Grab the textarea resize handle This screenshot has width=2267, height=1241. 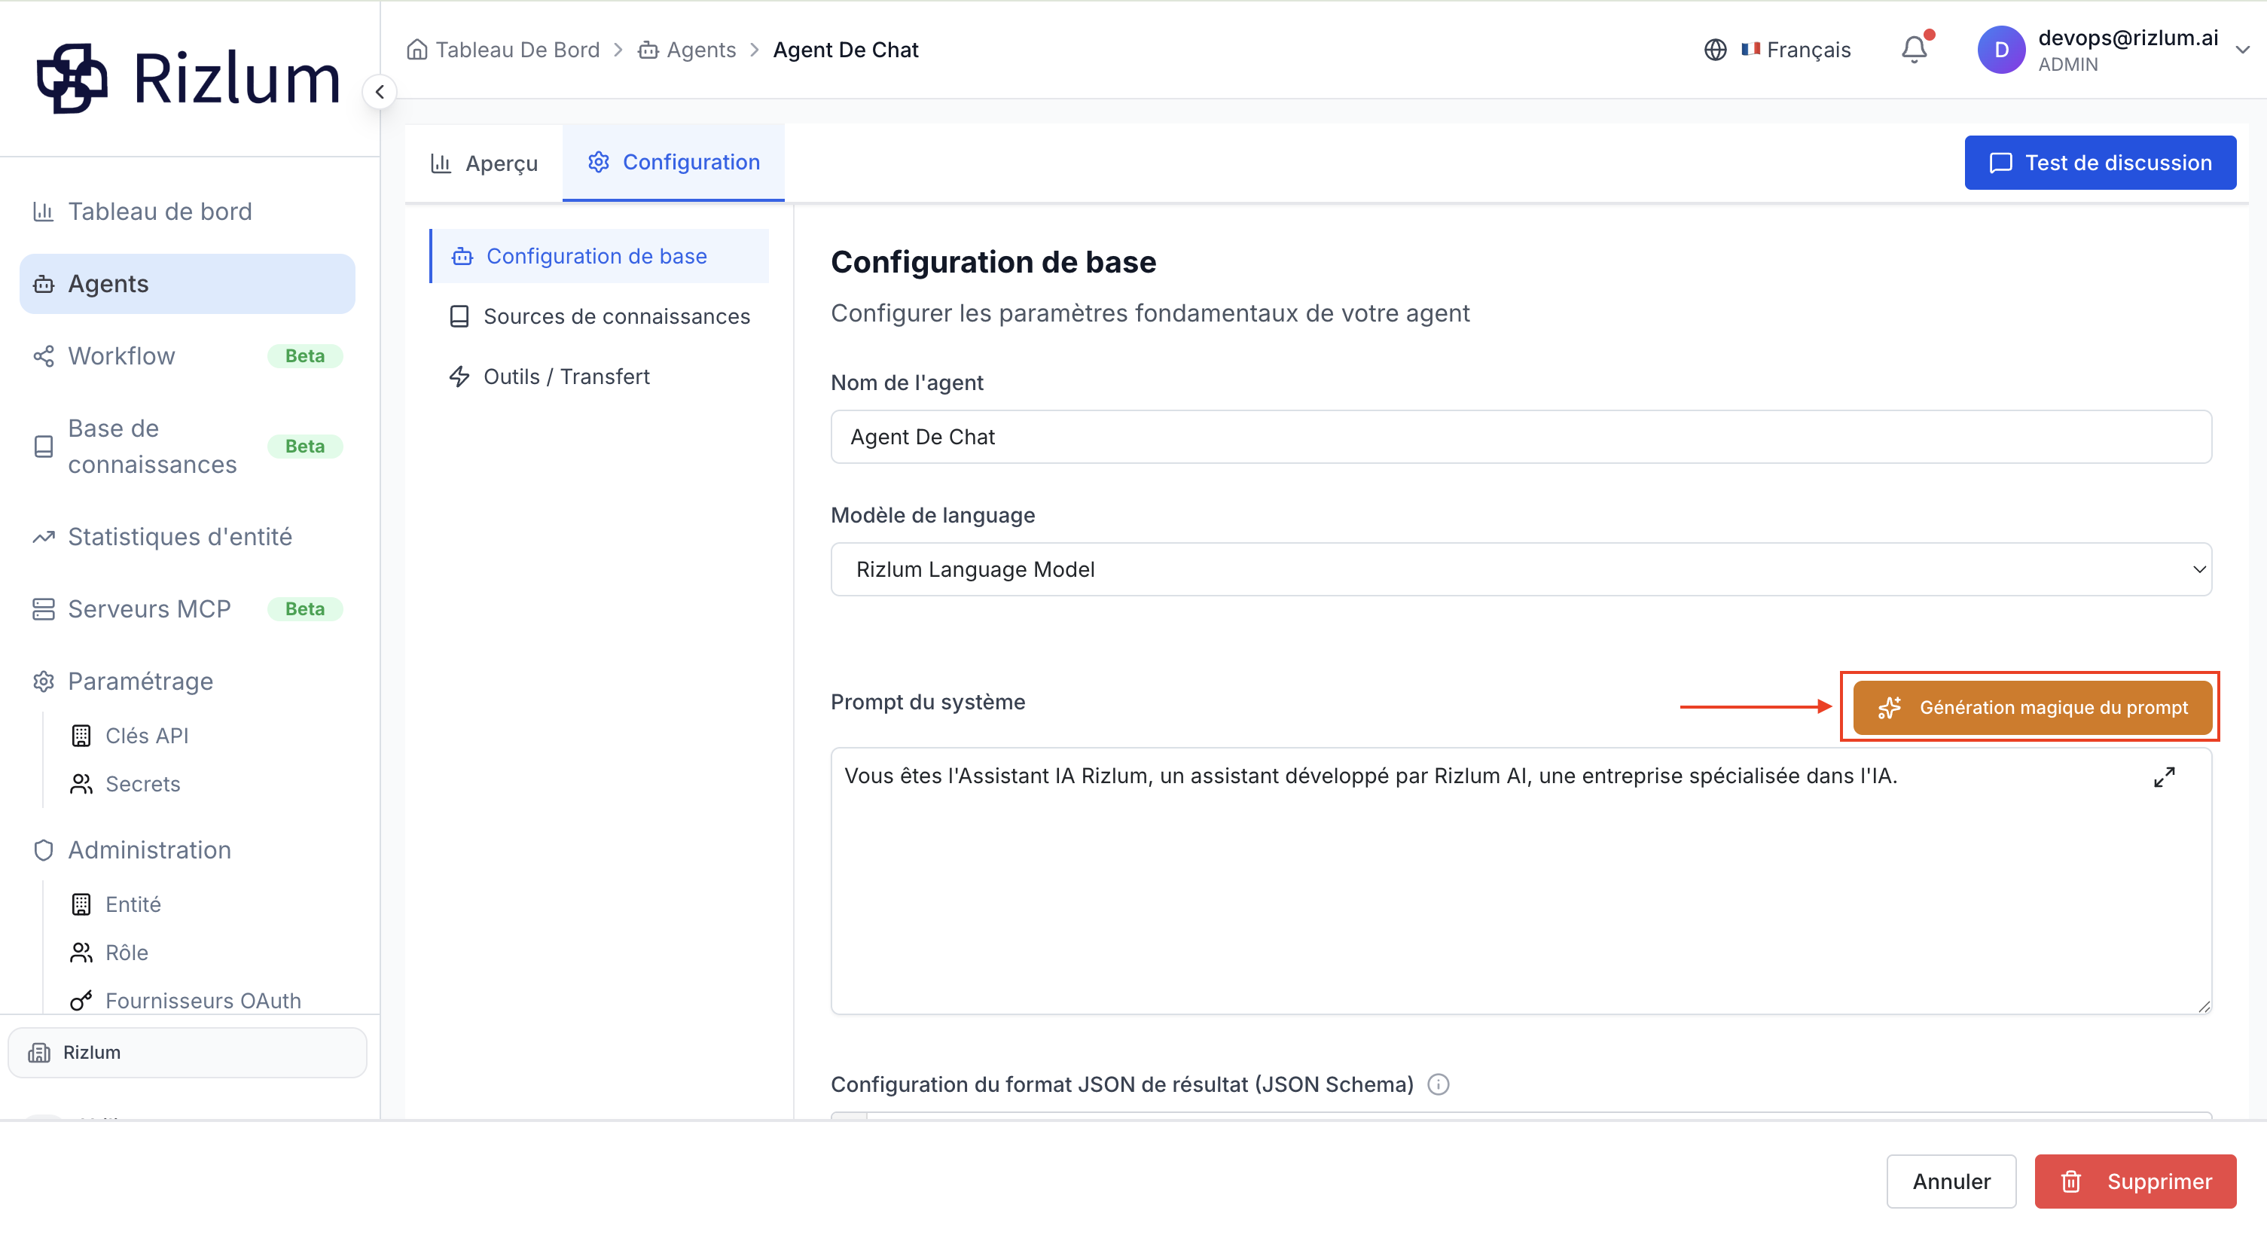pyautogui.click(x=2203, y=1006)
